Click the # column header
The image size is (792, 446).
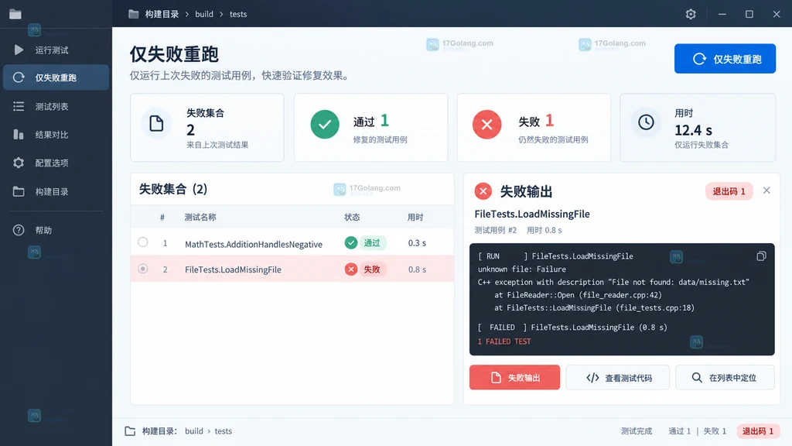[x=162, y=217]
